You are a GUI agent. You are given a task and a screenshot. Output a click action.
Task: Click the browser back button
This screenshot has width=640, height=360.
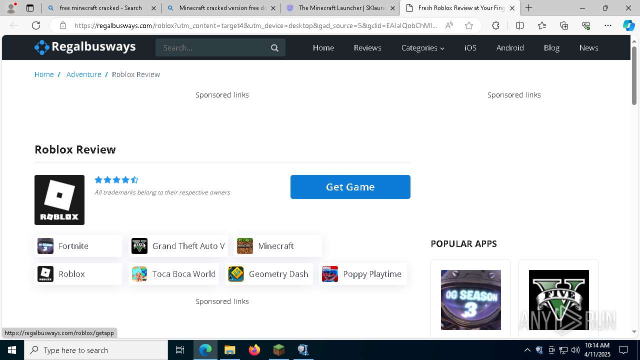14,25
